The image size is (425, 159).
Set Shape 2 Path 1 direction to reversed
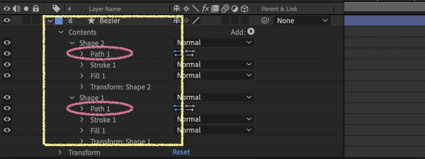point(177,54)
